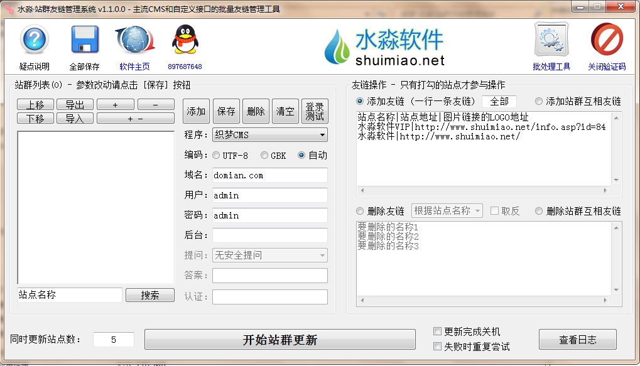Screen dimensions: 640x366
Task: Click the 删除友链 text area scroll-down arrow
Action: point(616,289)
